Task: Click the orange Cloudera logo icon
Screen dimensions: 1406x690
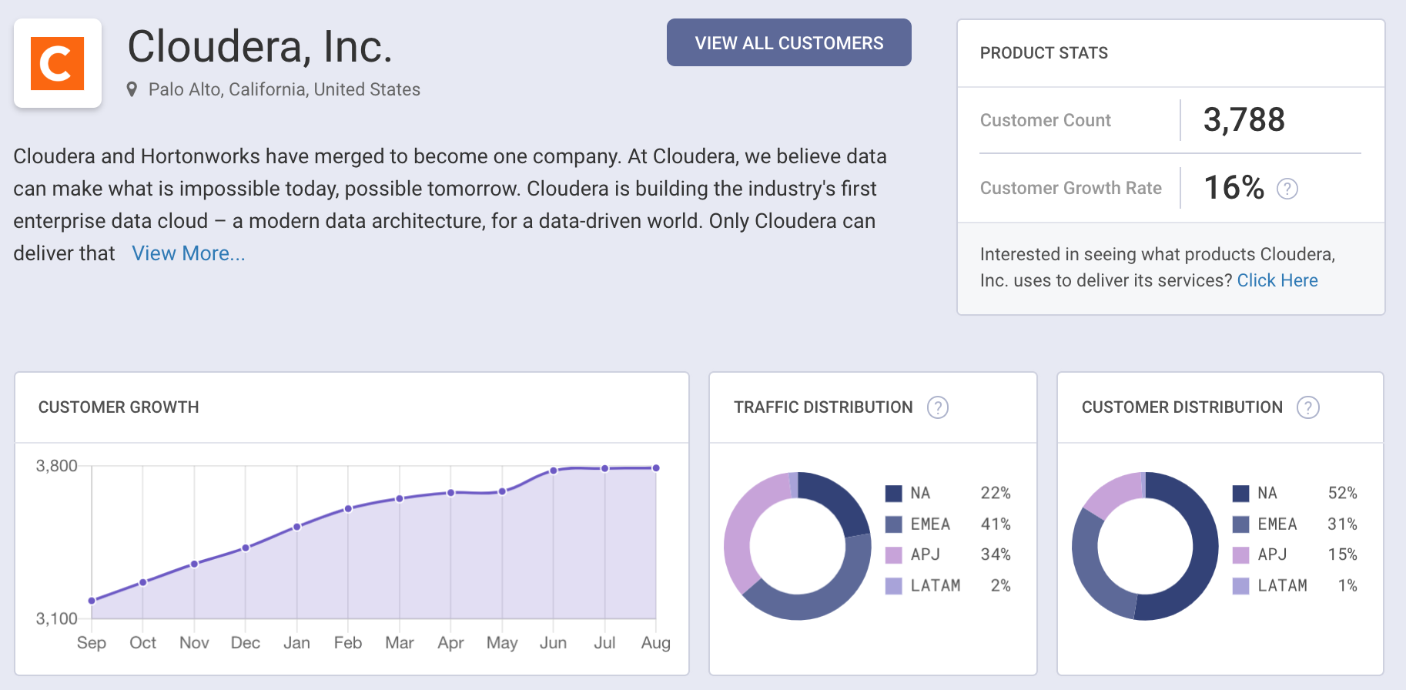Action: [58, 63]
